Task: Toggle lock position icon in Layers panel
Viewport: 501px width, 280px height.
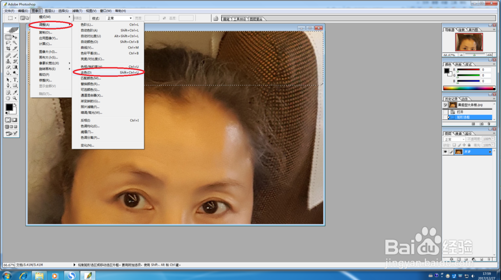Action: pos(464,145)
